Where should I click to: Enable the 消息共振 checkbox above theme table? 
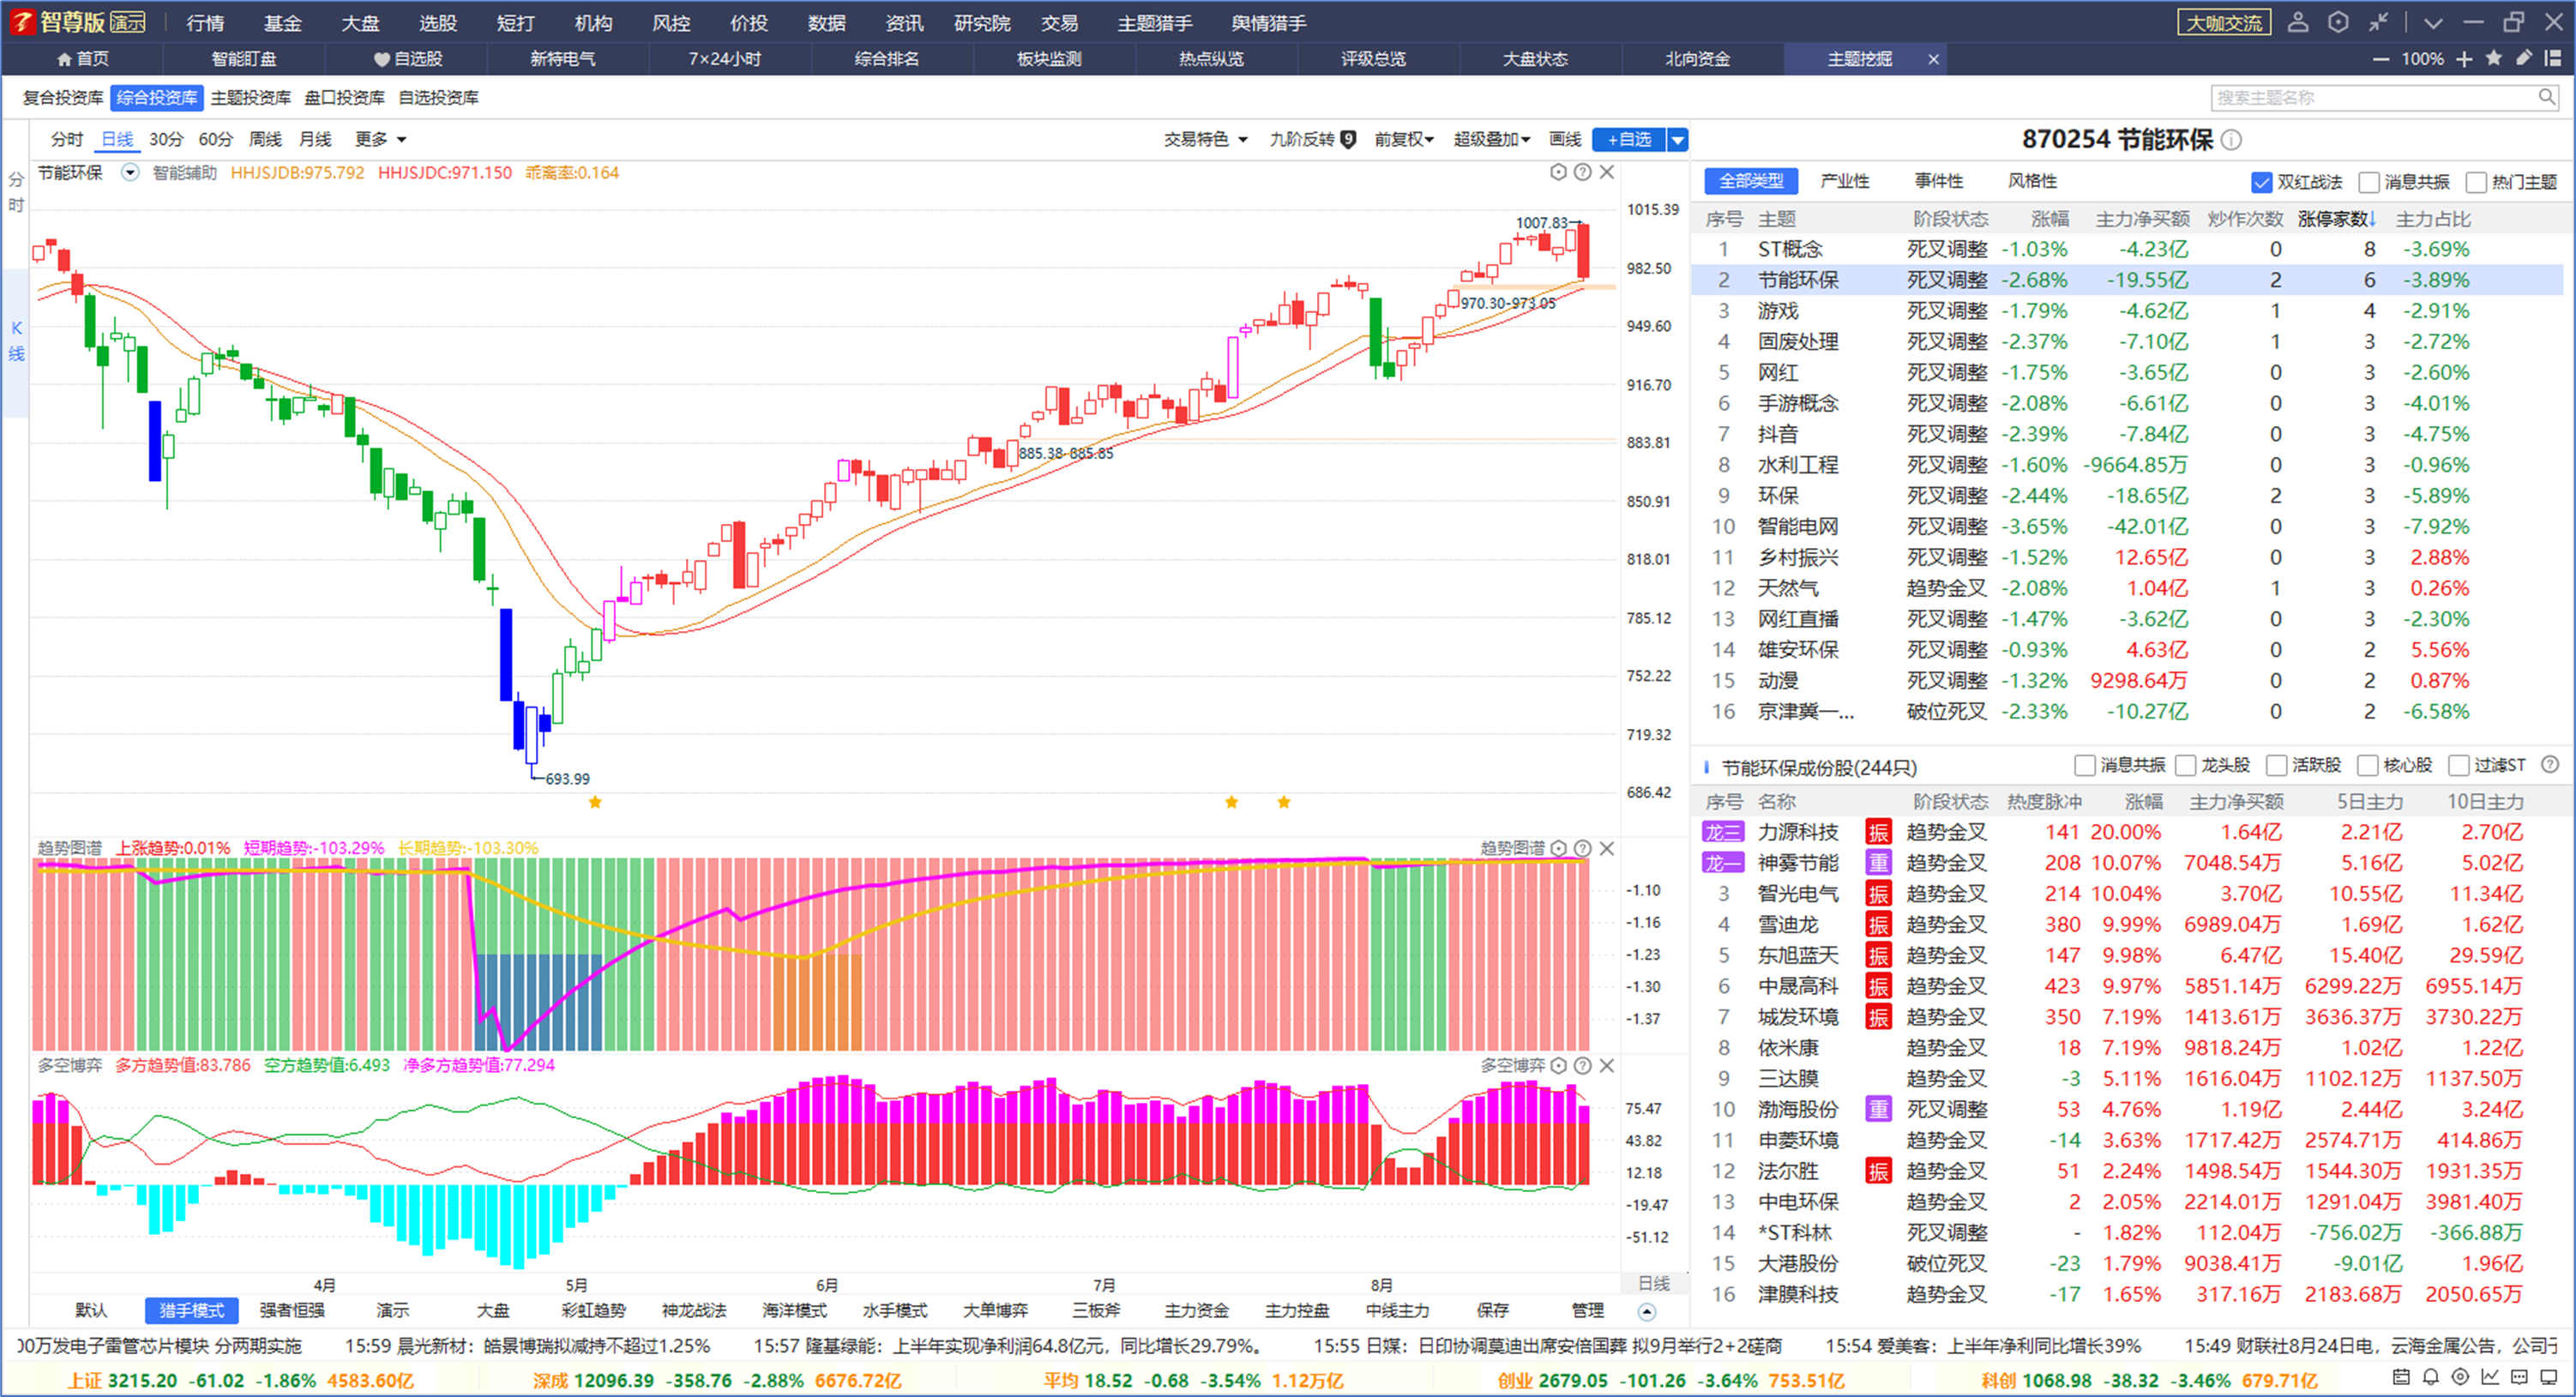coord(2369,182)
